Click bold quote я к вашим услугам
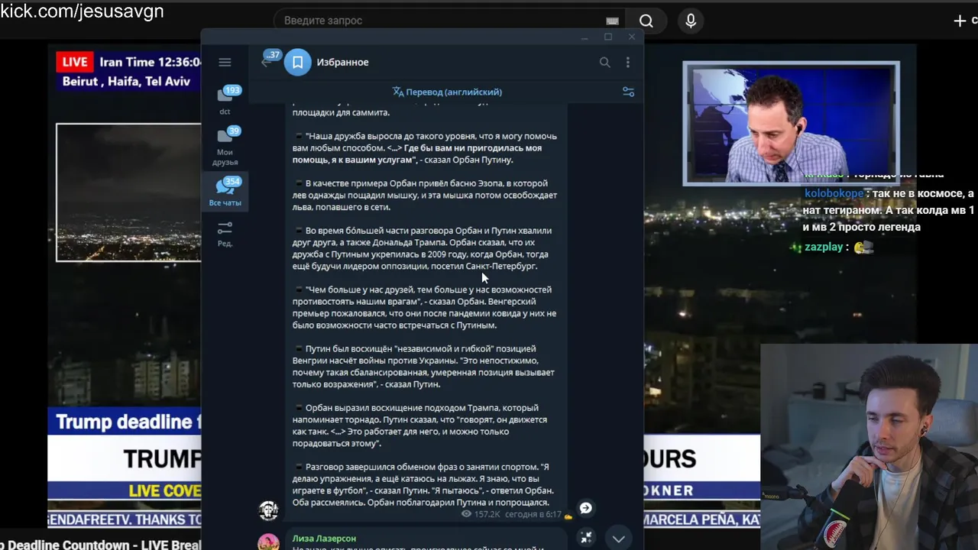 click(x=416, y=154)
